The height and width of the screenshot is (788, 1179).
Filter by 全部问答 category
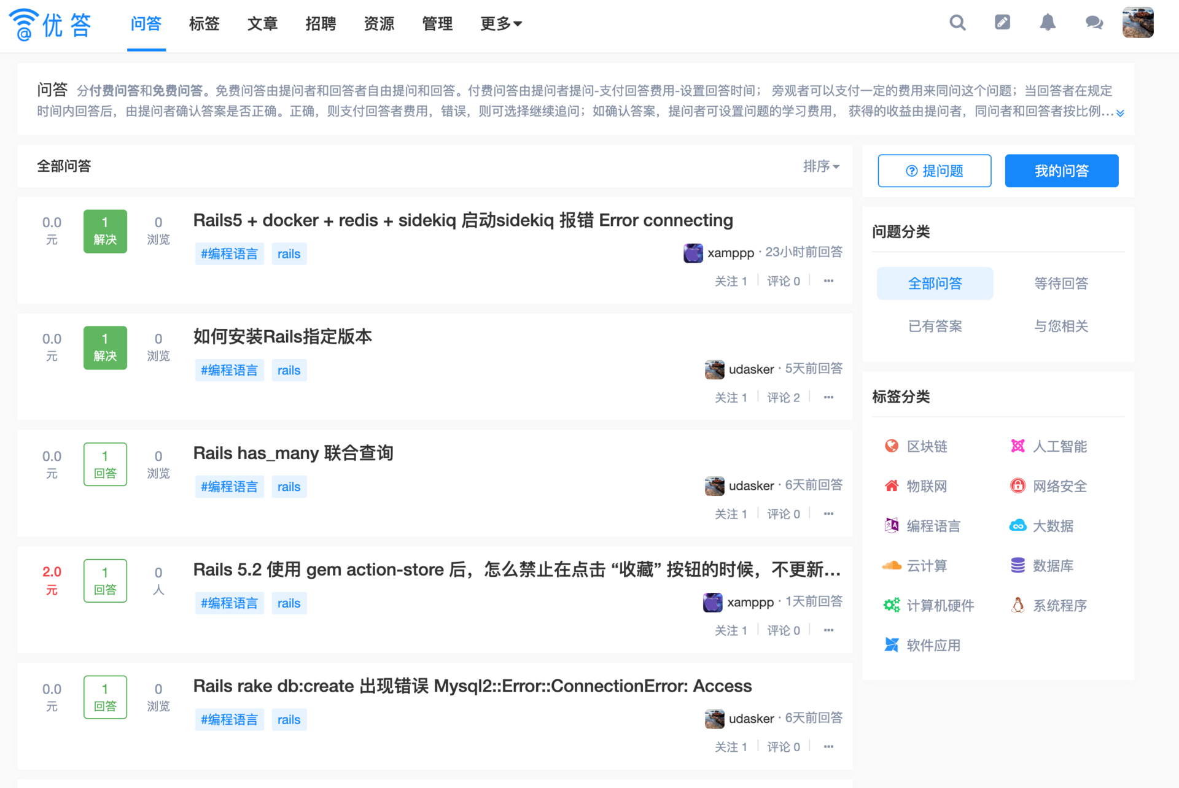935,284
